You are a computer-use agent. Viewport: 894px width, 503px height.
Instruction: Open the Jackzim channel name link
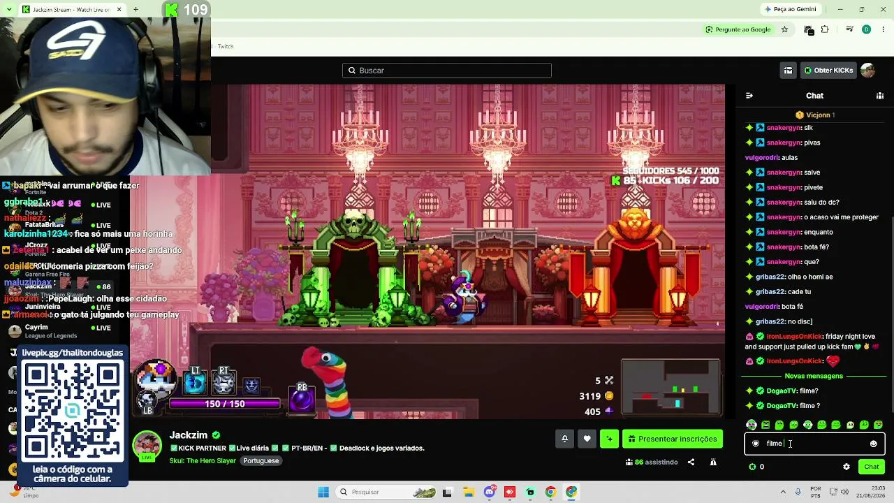point(189,435)
